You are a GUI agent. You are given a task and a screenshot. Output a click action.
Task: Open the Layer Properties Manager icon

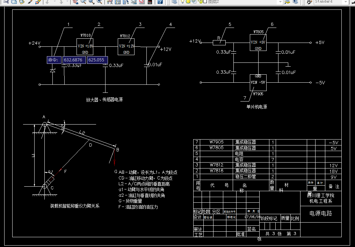click(x=174, y=2)
